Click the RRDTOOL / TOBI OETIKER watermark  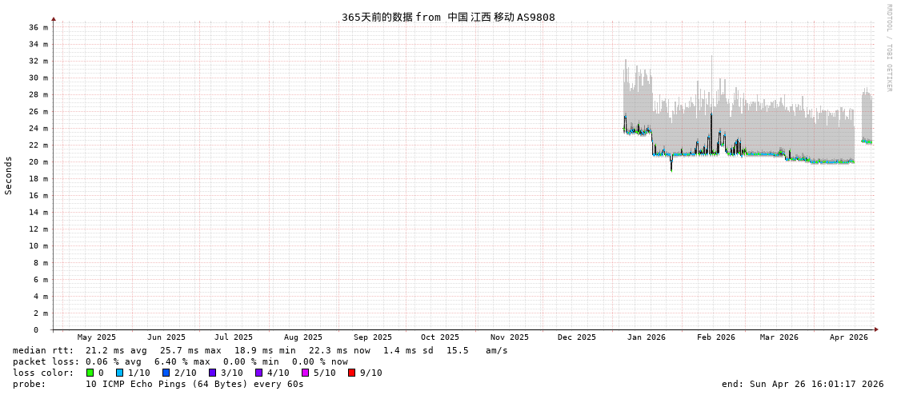coord(888,48)
